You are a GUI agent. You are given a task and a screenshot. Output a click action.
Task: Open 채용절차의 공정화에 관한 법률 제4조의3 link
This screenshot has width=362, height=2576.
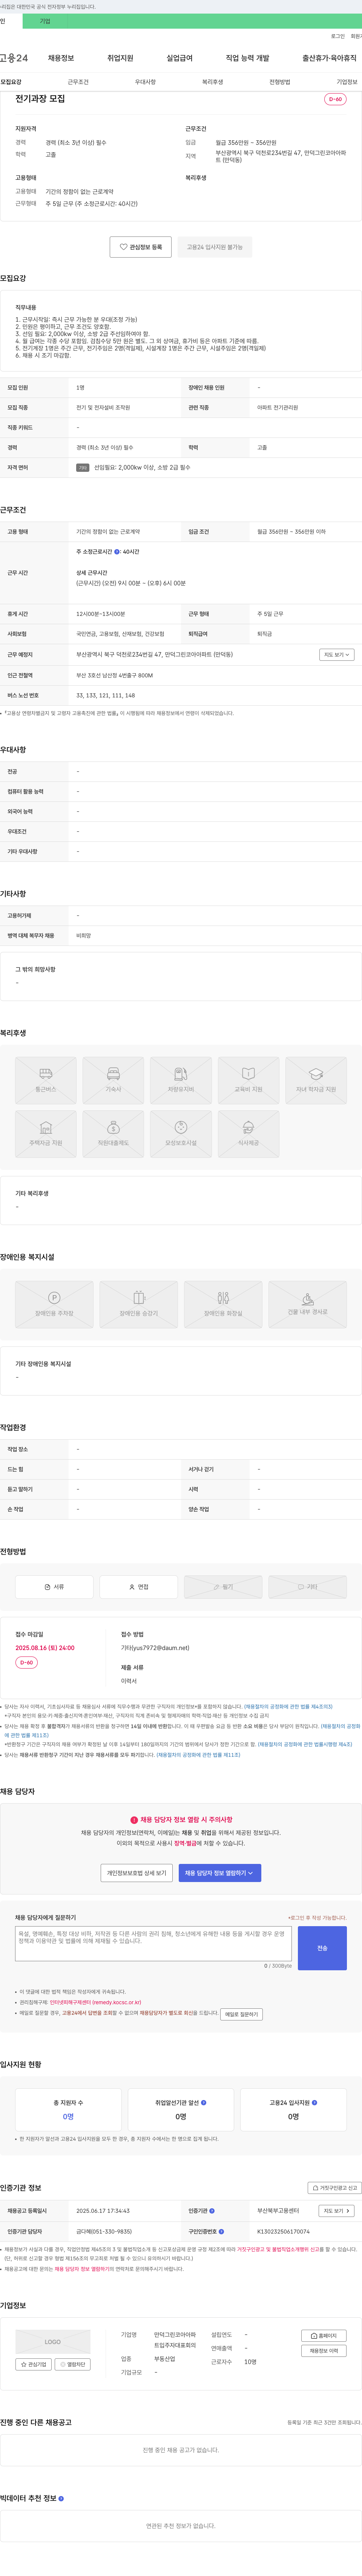[x=288, y=1707]
